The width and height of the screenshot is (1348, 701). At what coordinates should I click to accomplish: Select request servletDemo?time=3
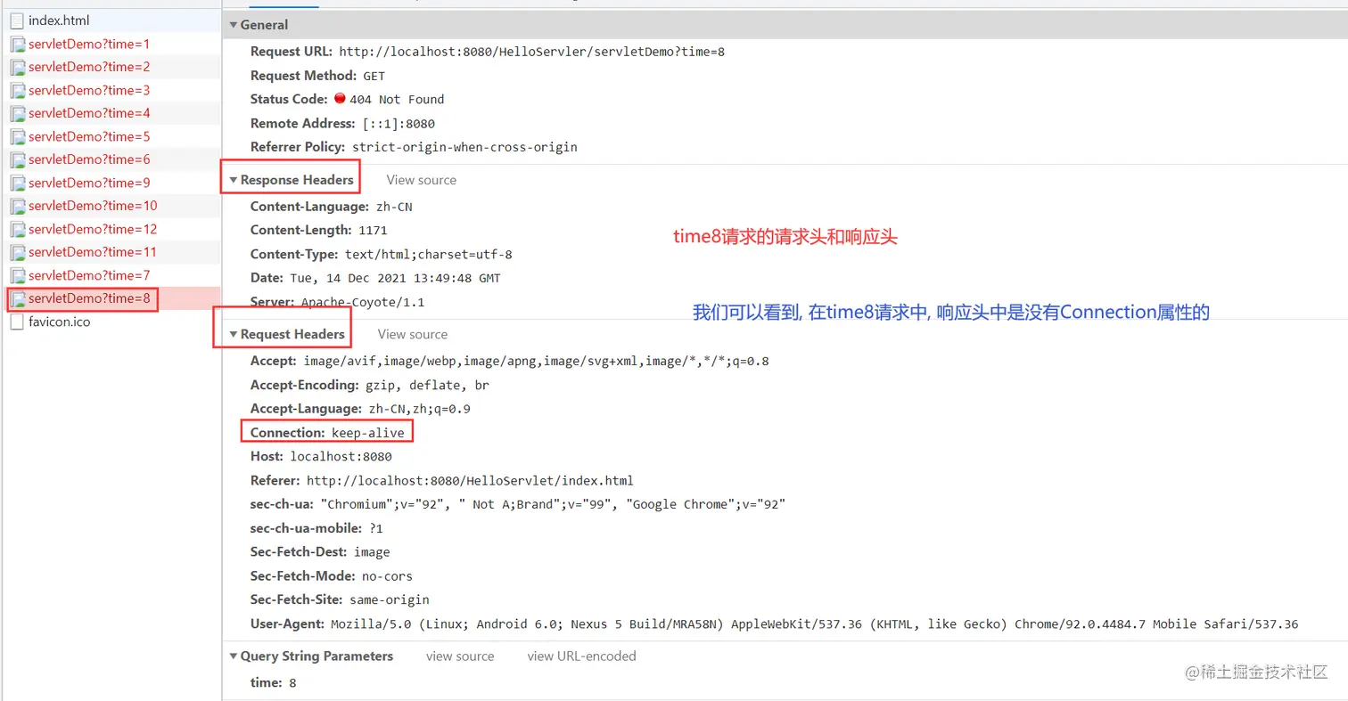(x=111, y=90)
